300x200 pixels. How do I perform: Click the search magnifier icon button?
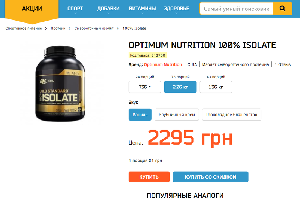(x=282, y=9)
